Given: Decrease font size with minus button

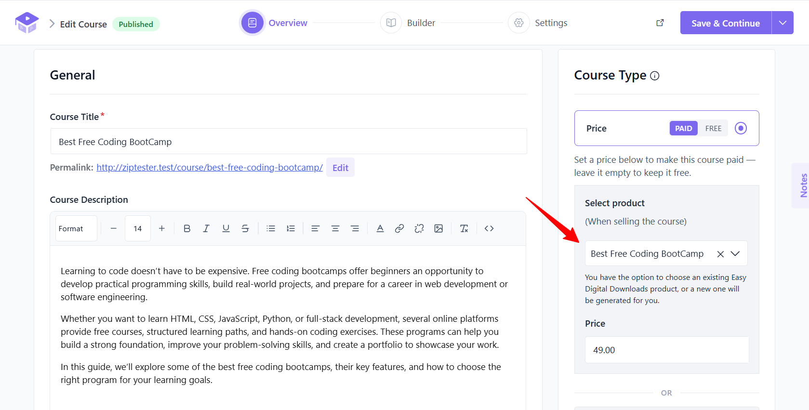Looking at the screenshot, I should coord(114,228).
